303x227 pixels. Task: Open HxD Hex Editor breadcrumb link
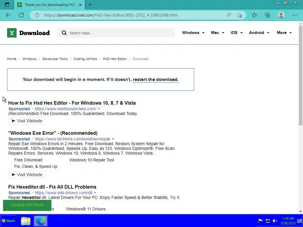[115, 59]
